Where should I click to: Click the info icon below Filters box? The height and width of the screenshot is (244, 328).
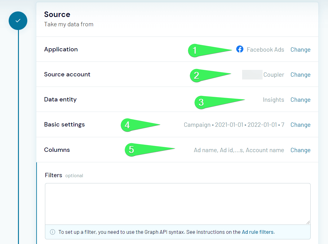pyautogui.click(x=52, y=232)
